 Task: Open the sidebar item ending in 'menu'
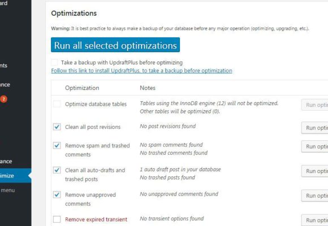coord(8,190)
